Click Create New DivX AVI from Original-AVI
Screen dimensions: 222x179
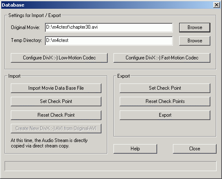(x=56, y=128)
